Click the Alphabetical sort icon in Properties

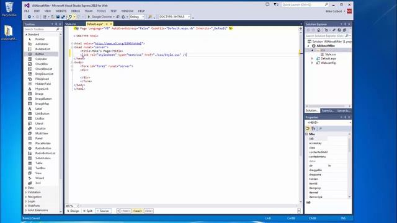pos(313,128)
